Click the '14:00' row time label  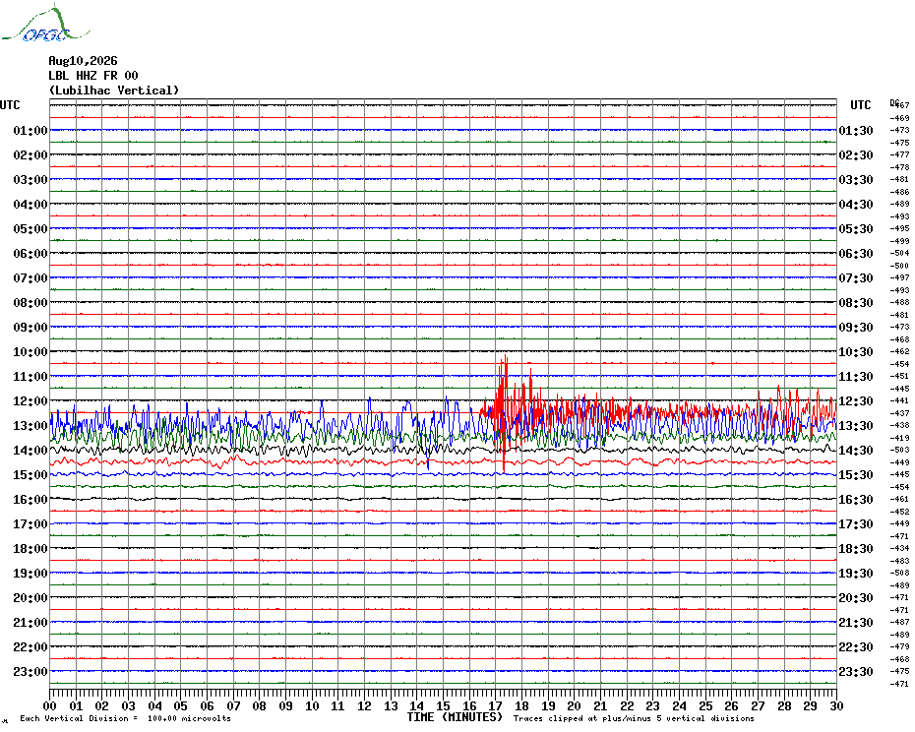coord(30,450)
